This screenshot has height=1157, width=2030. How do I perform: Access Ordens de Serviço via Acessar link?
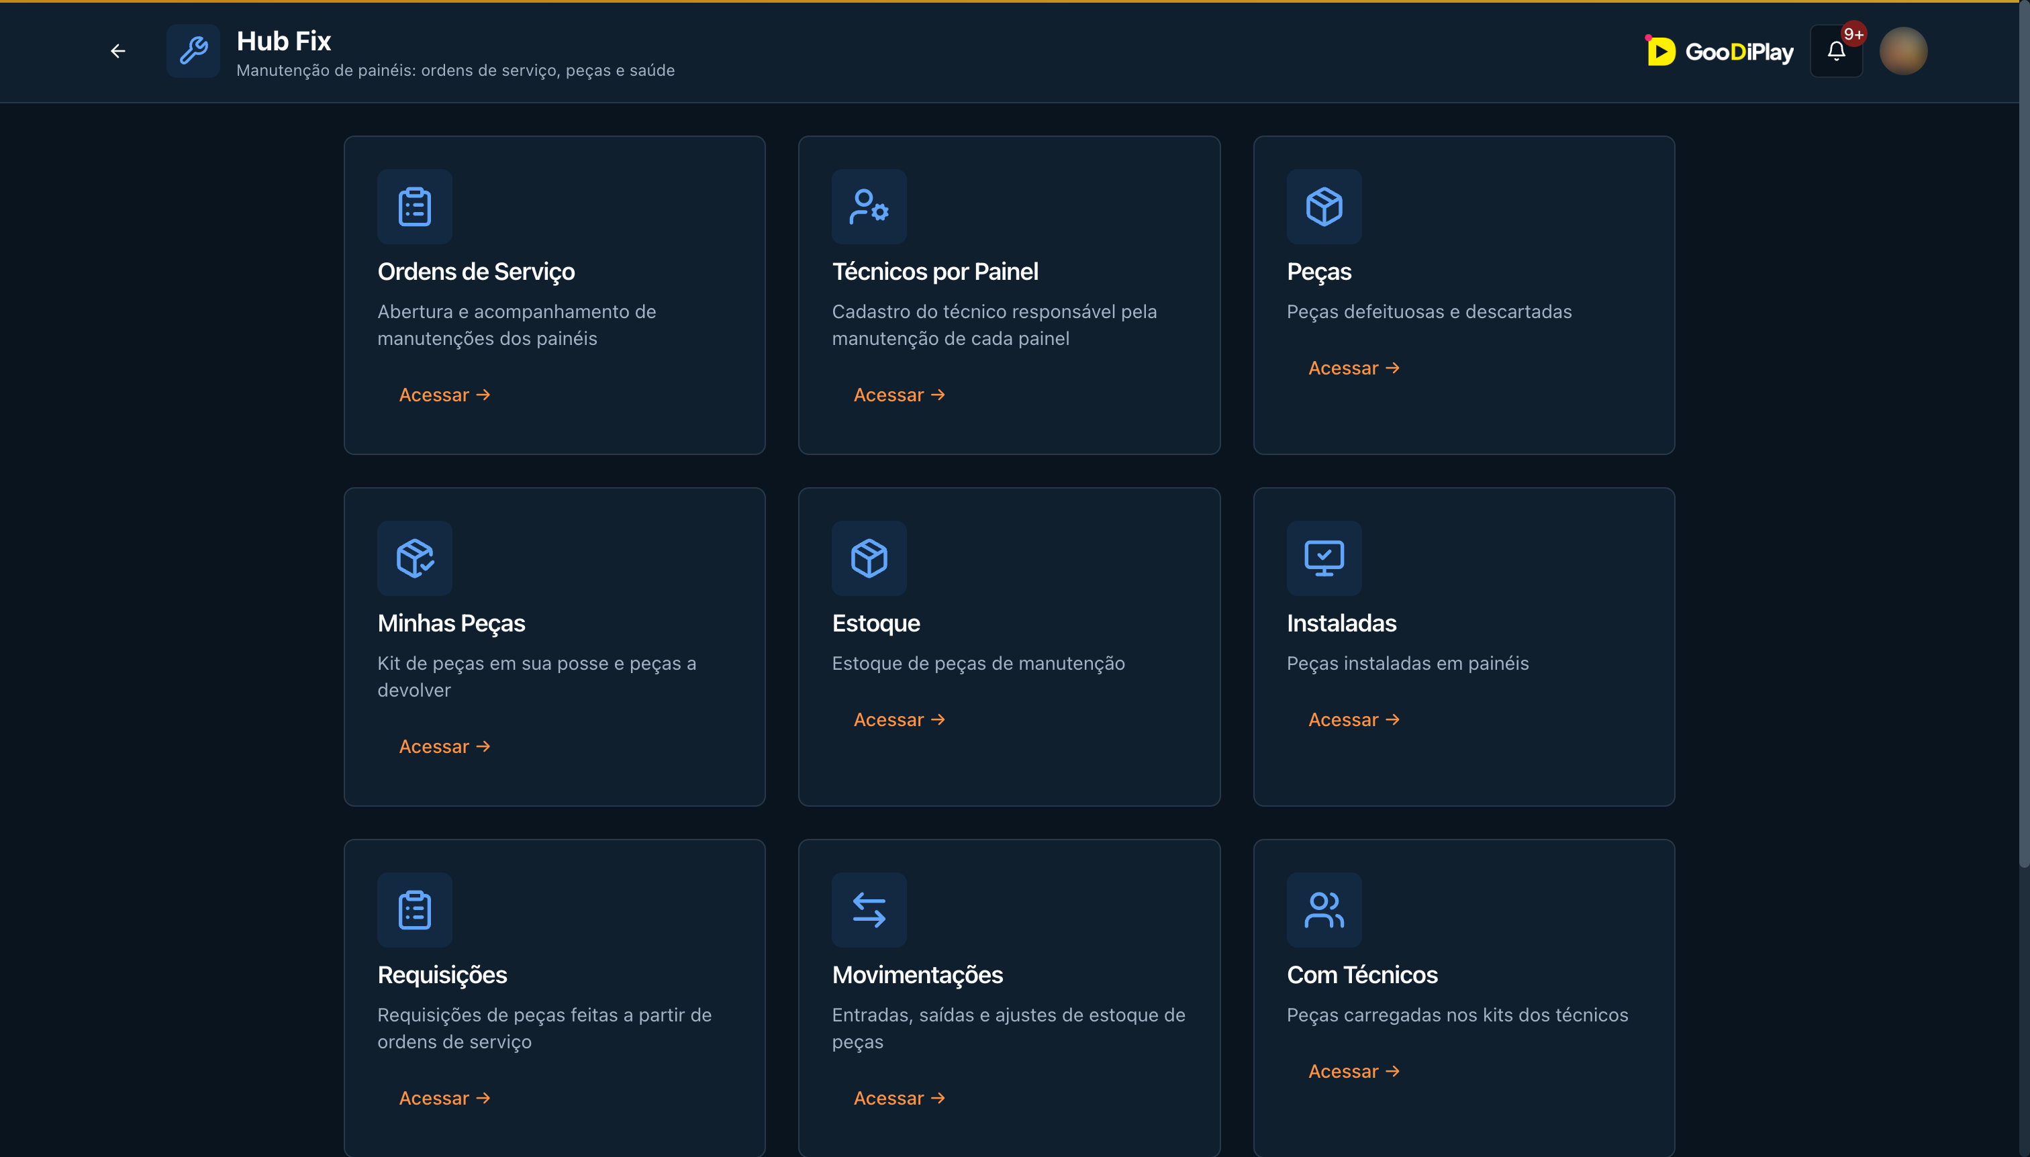click(x=444, y=395)
